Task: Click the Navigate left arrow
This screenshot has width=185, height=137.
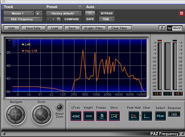Action: (x=8, y=115)
